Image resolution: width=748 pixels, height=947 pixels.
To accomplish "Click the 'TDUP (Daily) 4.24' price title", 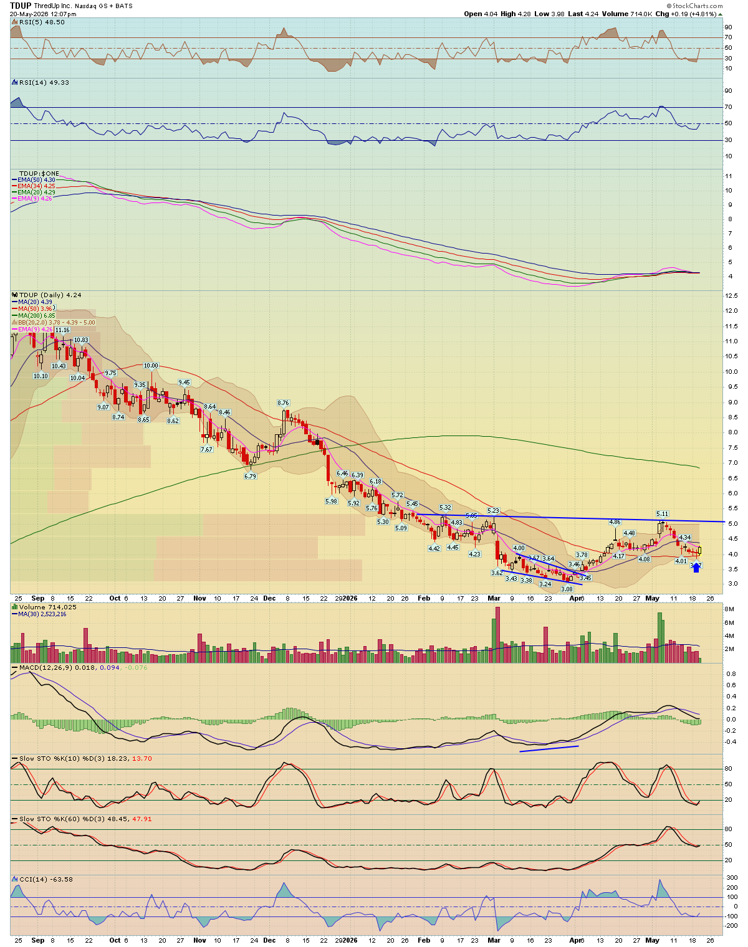I will click(x=50, y=295).
